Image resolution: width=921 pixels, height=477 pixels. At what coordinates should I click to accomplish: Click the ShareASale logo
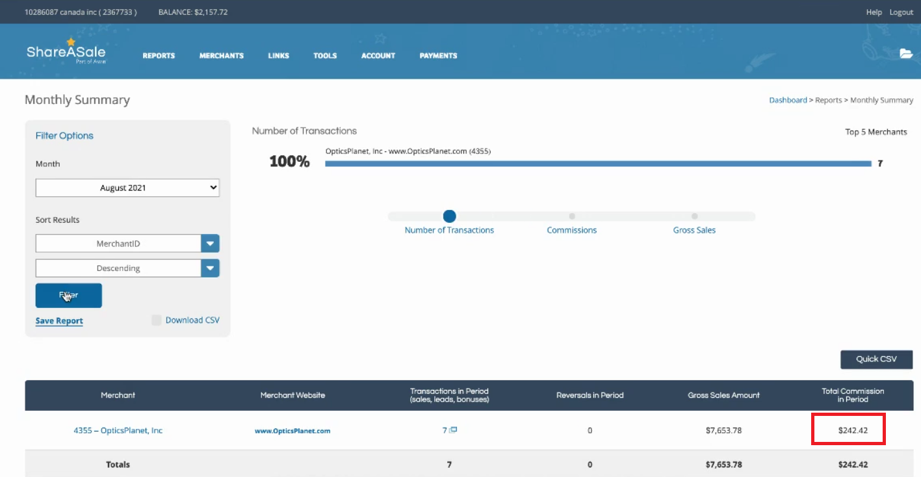click(x=66, y=52)
